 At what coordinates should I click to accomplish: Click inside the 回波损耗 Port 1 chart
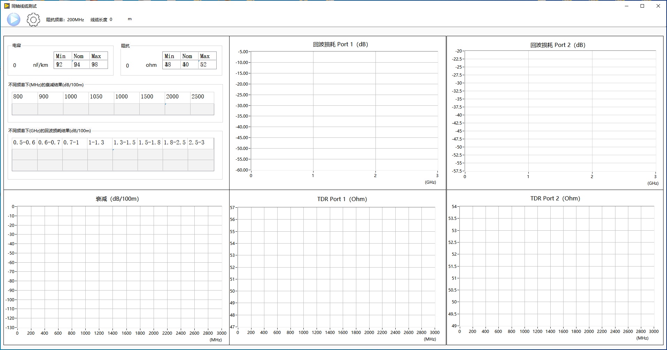tap(344, 111)
